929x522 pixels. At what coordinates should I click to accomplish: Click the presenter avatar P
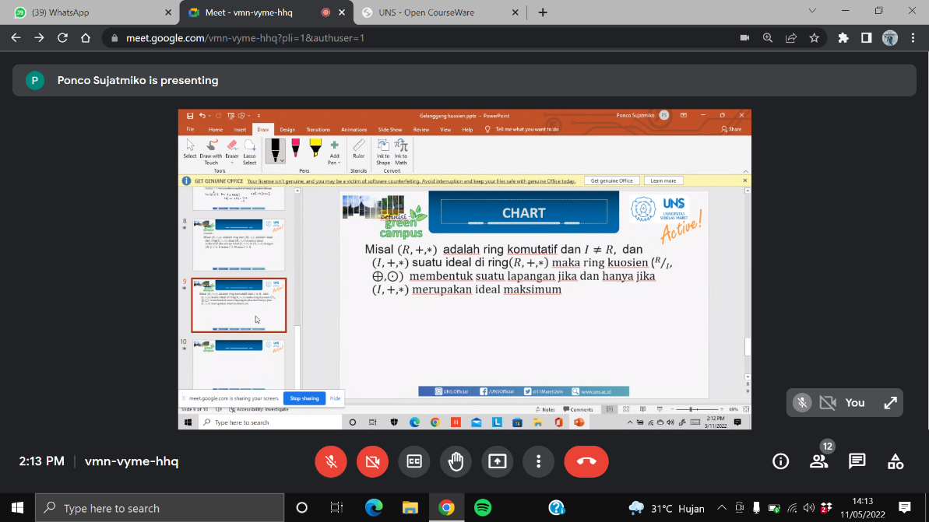pos(35,80)
